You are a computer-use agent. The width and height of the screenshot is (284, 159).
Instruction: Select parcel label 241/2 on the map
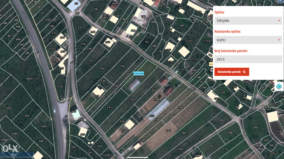[x=139, y=77]
